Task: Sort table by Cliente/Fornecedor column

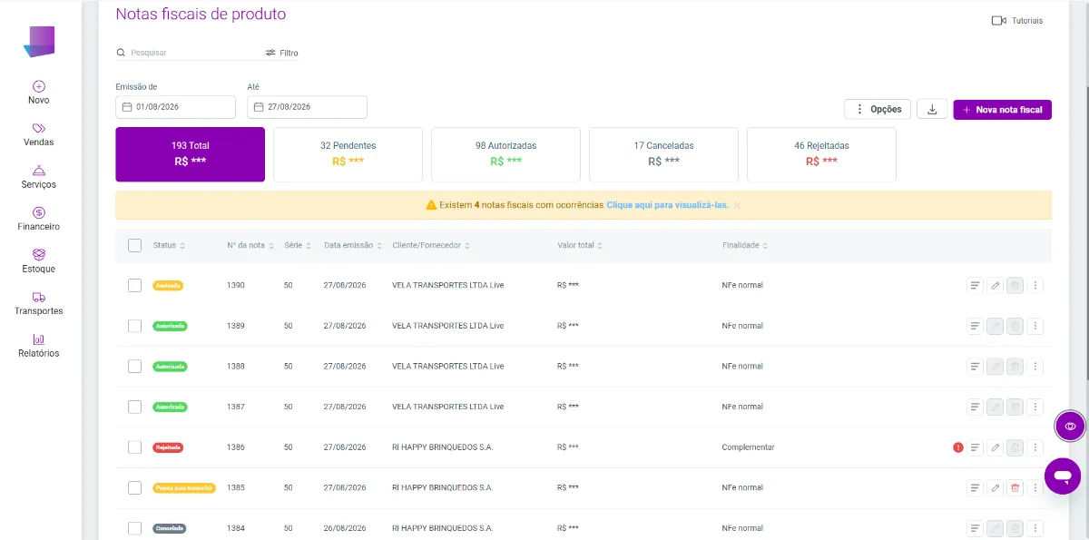Action: click(x=431, y=246)
